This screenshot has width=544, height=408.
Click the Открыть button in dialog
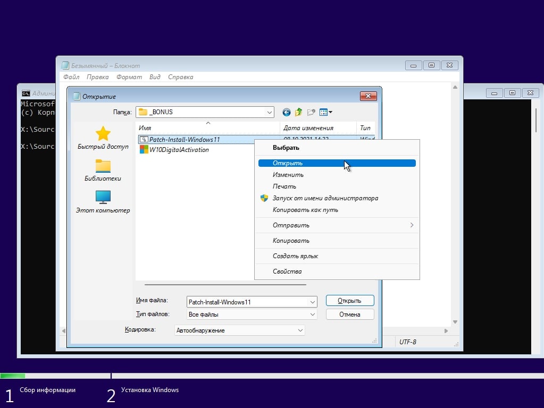pyautogui.click(x=350, y=301)
